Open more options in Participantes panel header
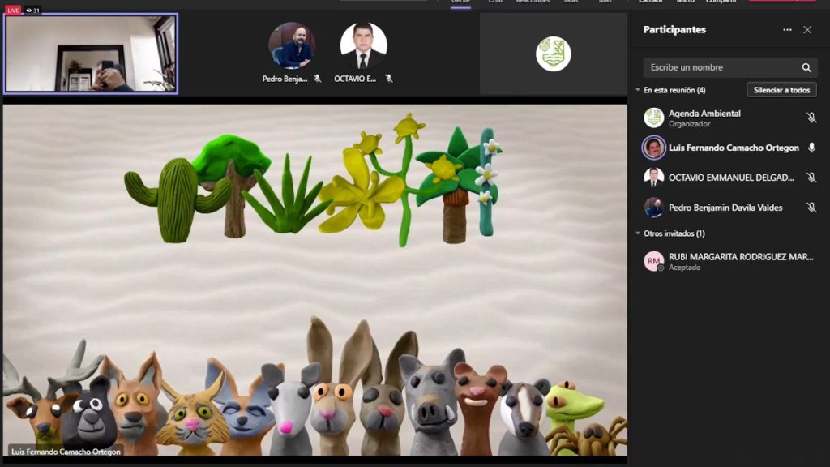 coord(787,30)
